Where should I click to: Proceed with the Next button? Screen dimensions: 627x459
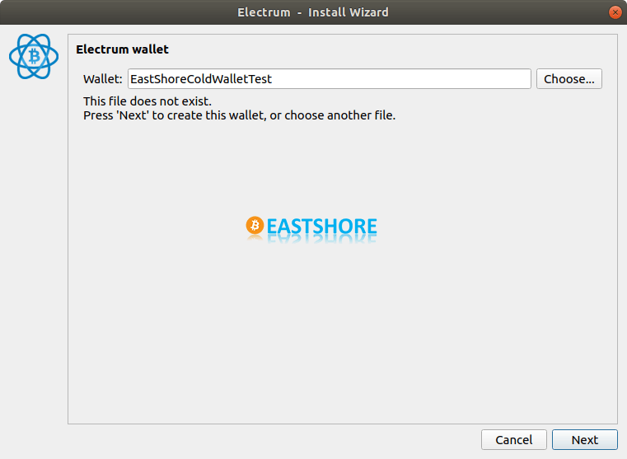click(x=585, y=440)
